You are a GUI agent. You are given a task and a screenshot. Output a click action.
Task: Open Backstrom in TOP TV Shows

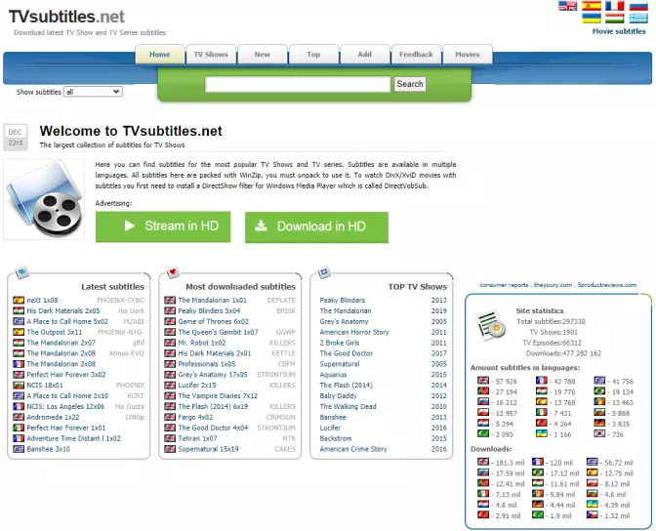(336, 438)
